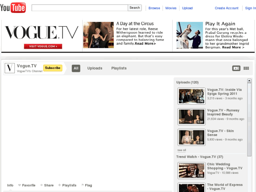Click 'The World of Express - Vogue.TV' title
Image resolution: width=256 pixels, height=192 pixels.
click(x=225, y=187)
